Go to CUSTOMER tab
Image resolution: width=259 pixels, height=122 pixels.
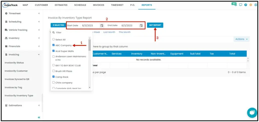coord(41,5)
